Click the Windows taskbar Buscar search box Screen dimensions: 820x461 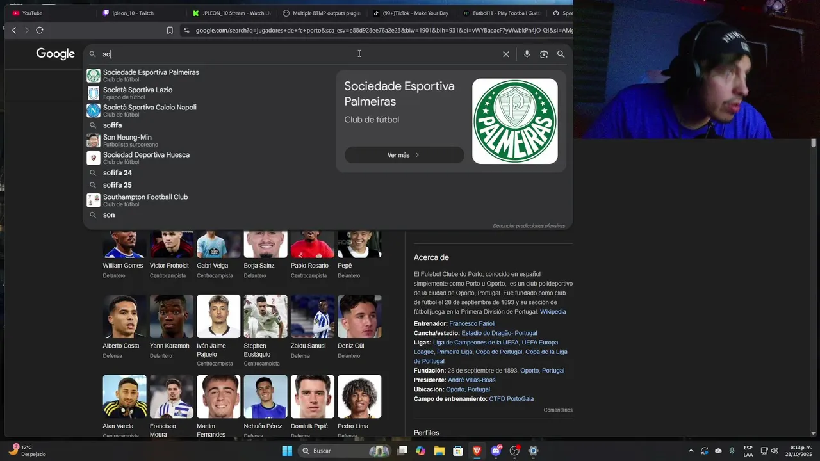(345, 451)
